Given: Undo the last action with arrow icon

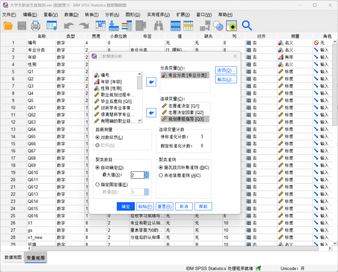Looking at the screenshot, I should coord(69,26).
